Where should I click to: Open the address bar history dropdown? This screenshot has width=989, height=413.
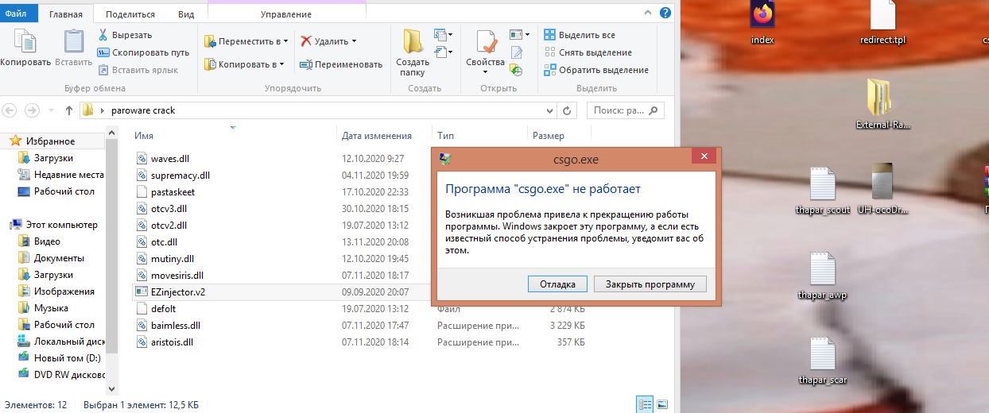point(549,110)
